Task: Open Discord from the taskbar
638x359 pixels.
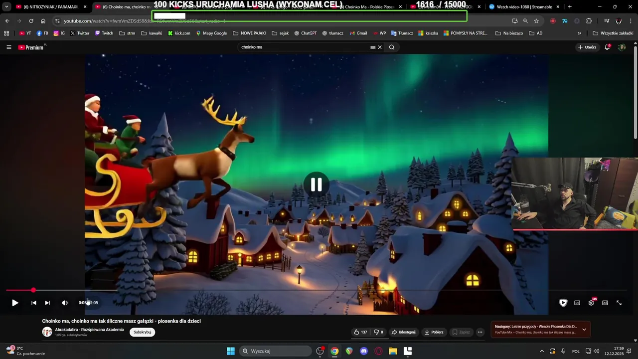Action: pos(364,351)
